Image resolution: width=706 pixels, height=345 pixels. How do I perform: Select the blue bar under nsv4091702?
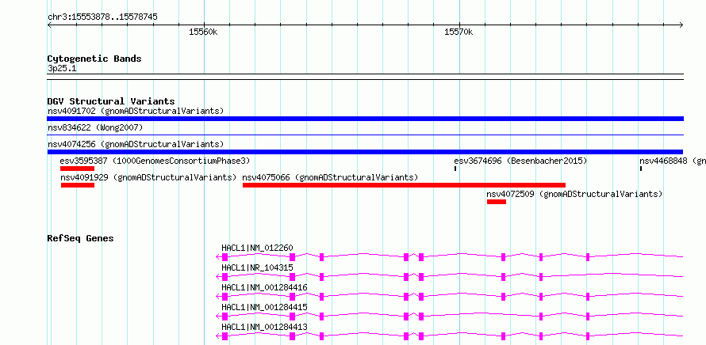click(365, 119)
